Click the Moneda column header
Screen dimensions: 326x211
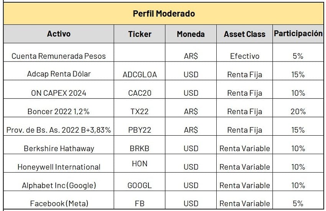click(x=191, y=34)
